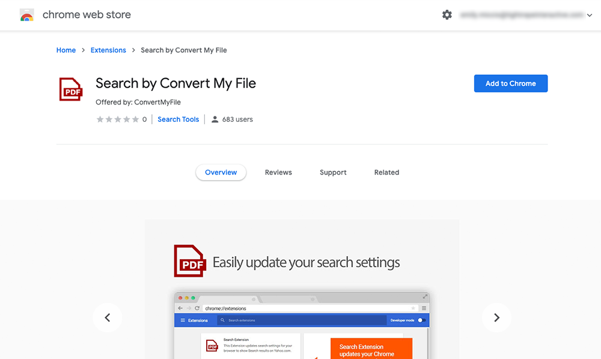Install with the Add to Chrome button

510,83
